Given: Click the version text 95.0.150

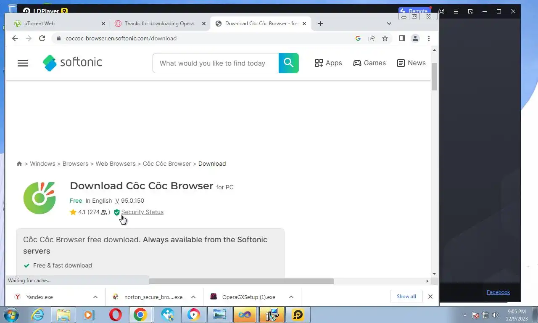Looking at the screenshot, I should (132, 201).
